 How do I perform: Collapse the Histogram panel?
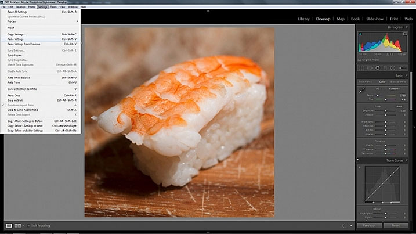coord(407,27)
